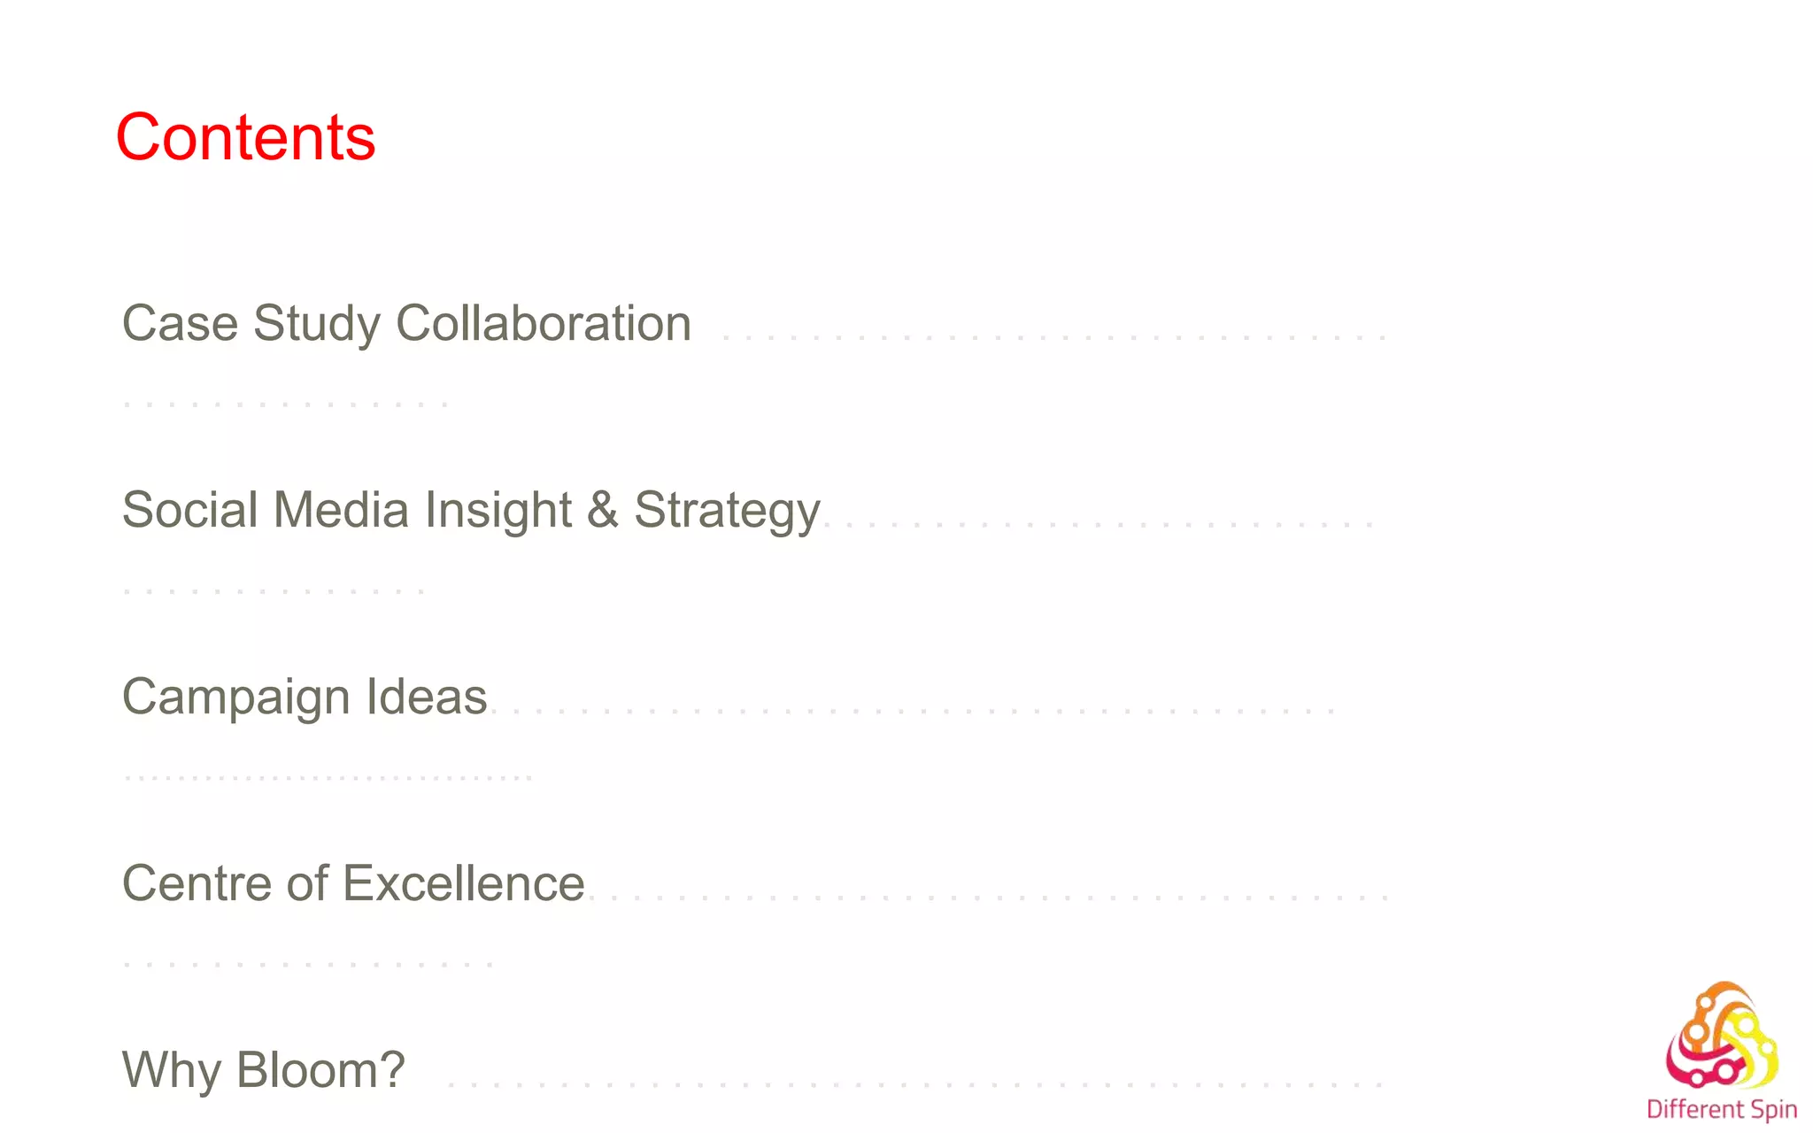Click dotted leader after Social Media Insight & Strategy

1099,525
